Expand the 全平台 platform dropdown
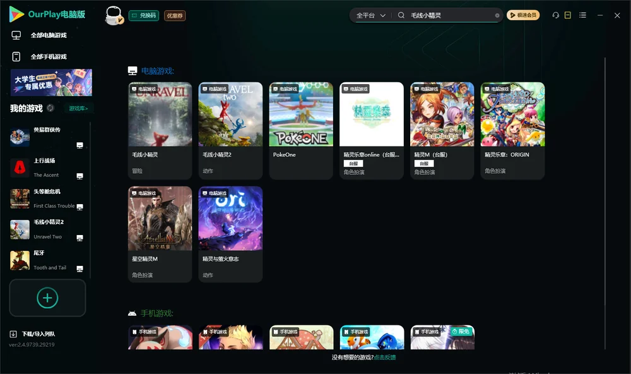631x374 pixels. [x=370, y=15]
